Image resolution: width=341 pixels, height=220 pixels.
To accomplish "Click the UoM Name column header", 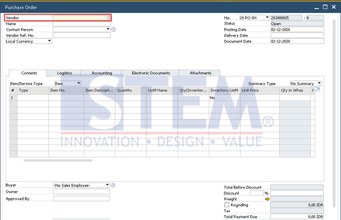I will pos(162,90).
